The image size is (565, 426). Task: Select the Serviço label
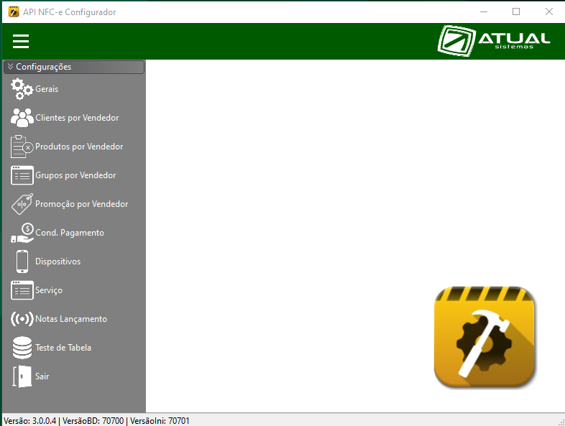pos(49,290)
